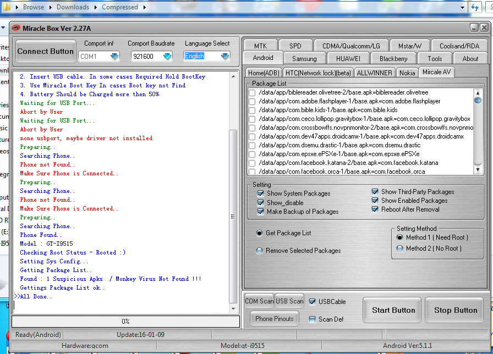Image resolution: width=493 pixels, height=354 pixels.
Task: Open Phone Pinouts
Action: (274, 319)
